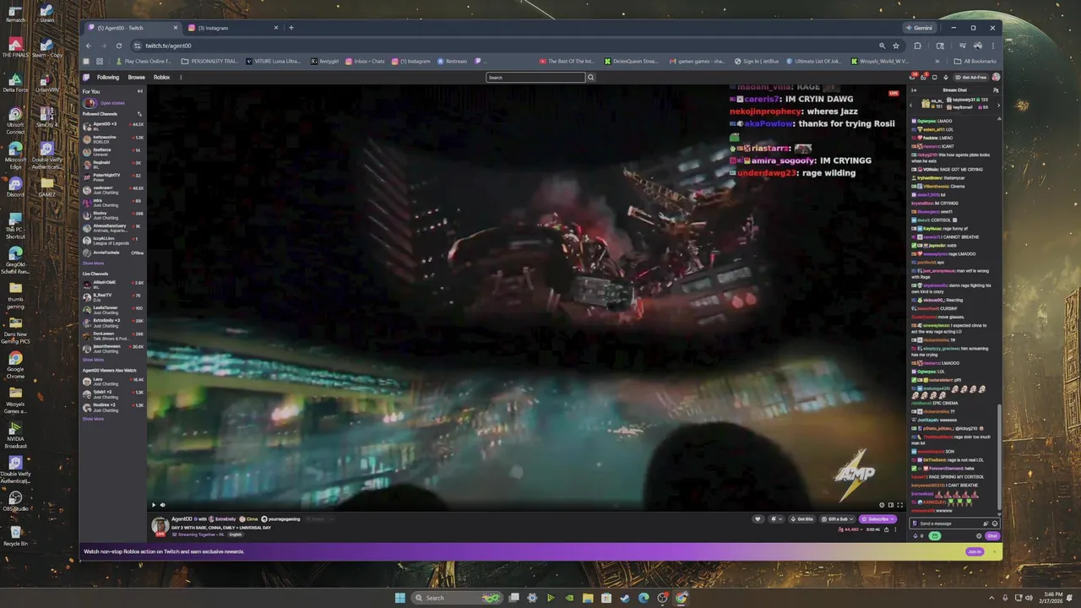This screenshot has height=608, width=1081.
Task: Open the Twitch user avatar menu
Action: 996,77
